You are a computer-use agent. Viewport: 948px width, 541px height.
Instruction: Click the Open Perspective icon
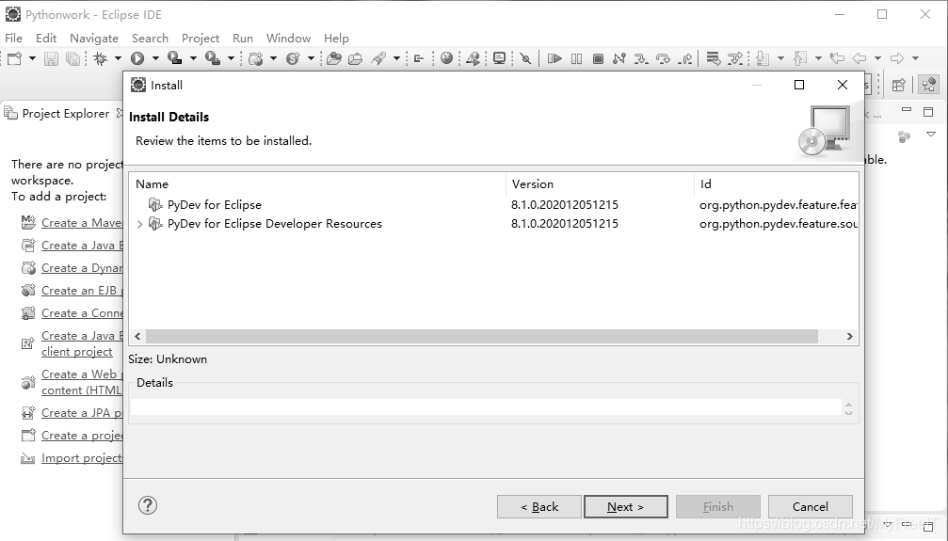tap(899, 85)
